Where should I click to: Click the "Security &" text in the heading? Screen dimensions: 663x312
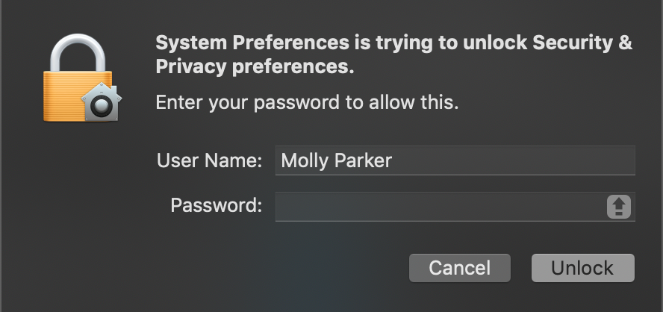pyautogui.click(x=582, y=43)
